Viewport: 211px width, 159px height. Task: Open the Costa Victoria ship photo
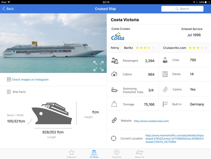click(53, 43)
